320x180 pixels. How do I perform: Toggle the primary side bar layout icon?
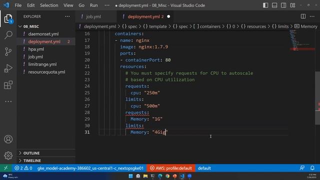(x=265, y=5)
